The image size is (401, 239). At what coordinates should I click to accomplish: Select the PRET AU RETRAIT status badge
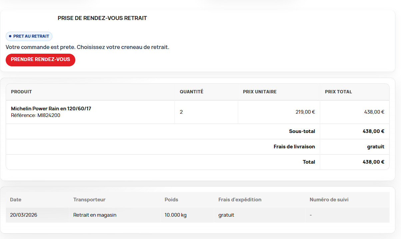29,36
